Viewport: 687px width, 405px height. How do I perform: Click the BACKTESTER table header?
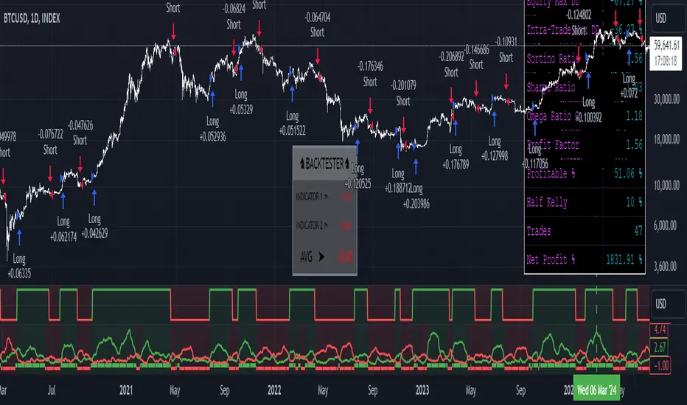[324, 163]
